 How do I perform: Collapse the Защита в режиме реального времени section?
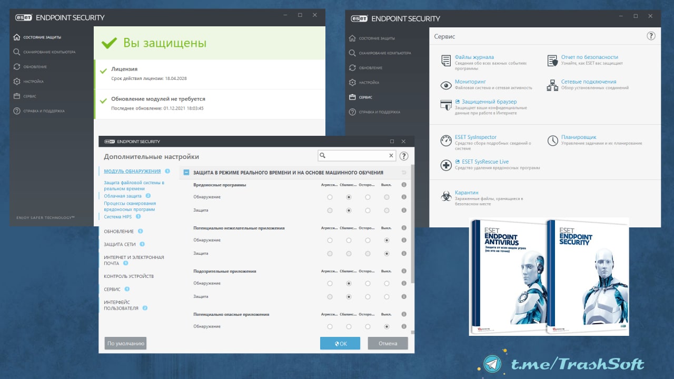tap(186, 173)
